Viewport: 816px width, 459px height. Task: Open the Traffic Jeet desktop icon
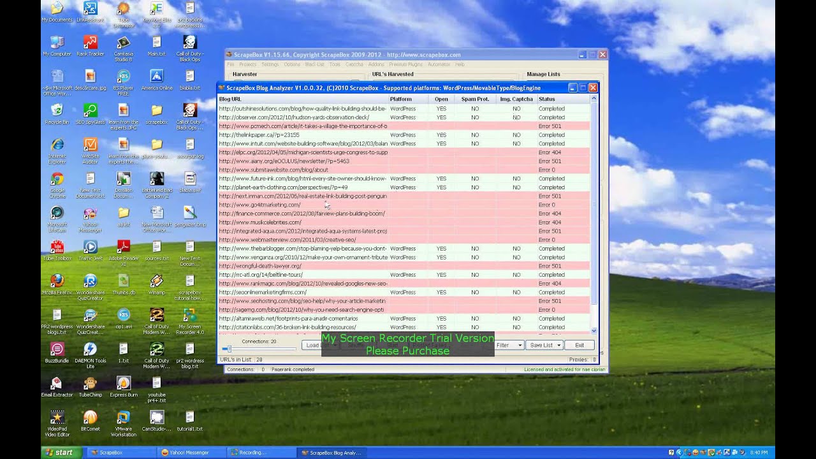[90, 251]
